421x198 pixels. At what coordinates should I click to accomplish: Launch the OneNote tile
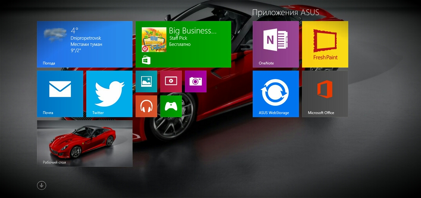(x=276, y=44)
